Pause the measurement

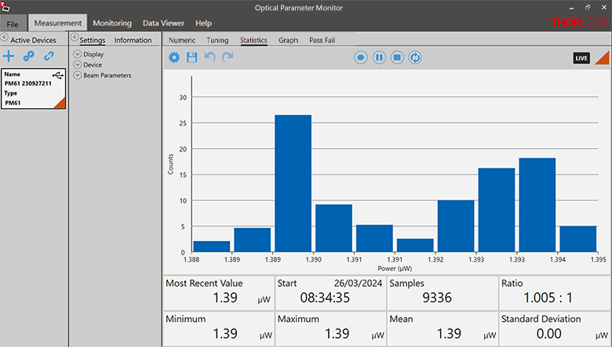(x=379, y=57)
